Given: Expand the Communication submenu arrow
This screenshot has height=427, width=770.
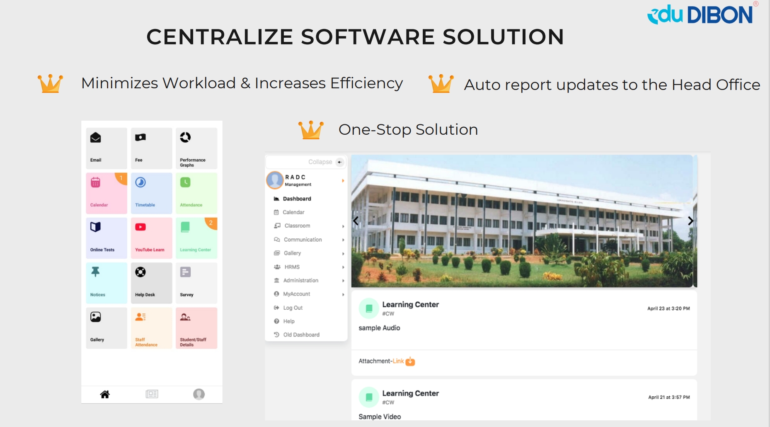Looking at the screenshot, I should pyautogui.click(x=343, y=240).
